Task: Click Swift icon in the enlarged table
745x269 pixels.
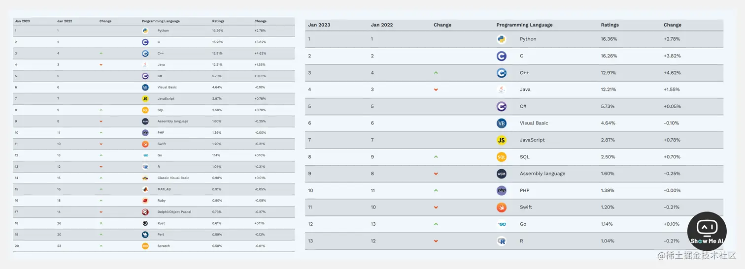Action: (502, 208)
